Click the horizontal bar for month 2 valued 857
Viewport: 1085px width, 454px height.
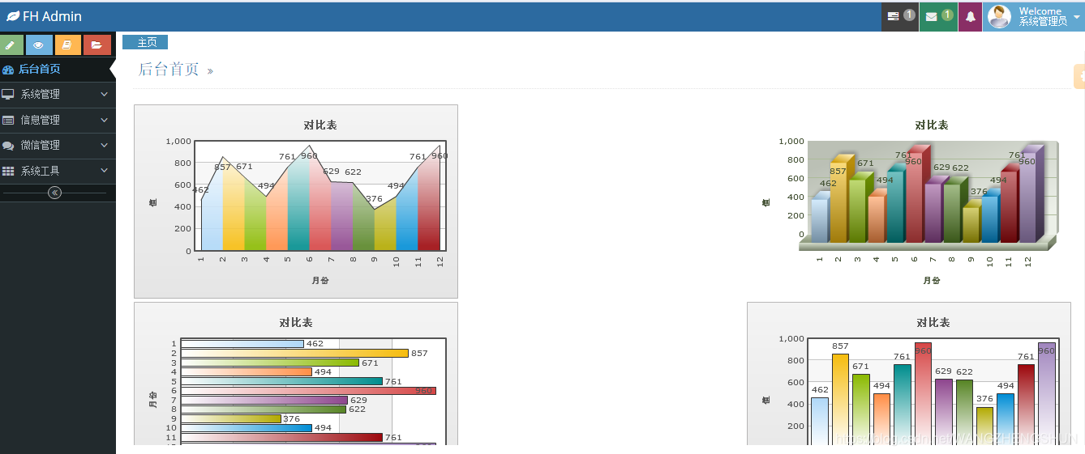point(294,353)
